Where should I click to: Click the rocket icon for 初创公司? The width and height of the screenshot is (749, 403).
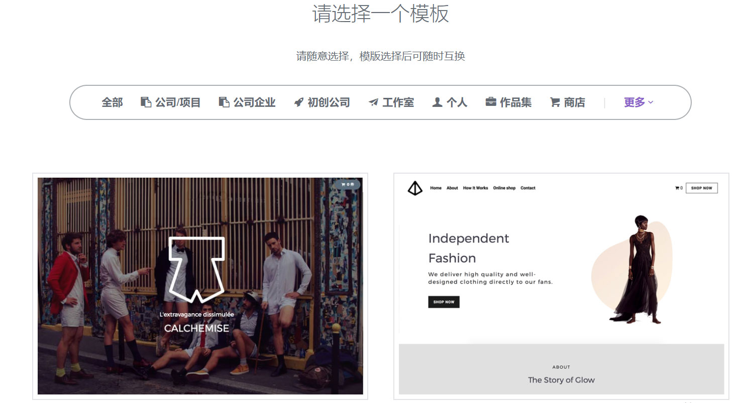pyautogui.click(x=298, y=102)
